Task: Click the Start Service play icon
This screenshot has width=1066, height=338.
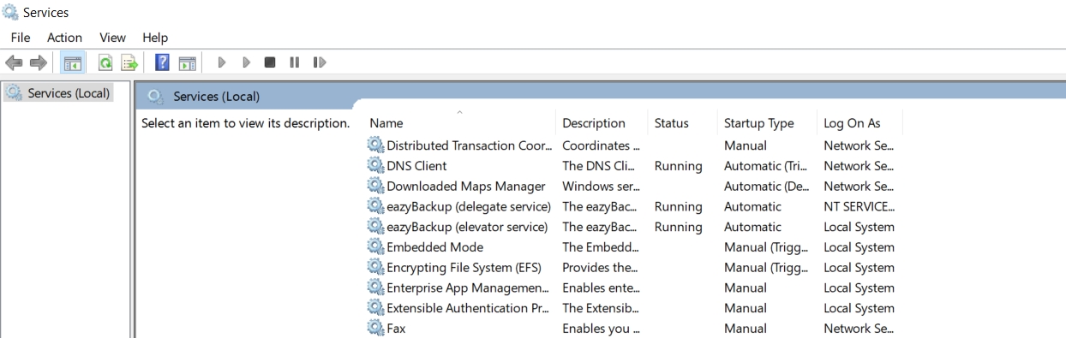Action: point(222,62)
